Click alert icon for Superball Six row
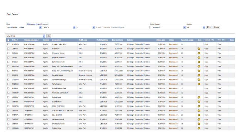 pos(199,102)
